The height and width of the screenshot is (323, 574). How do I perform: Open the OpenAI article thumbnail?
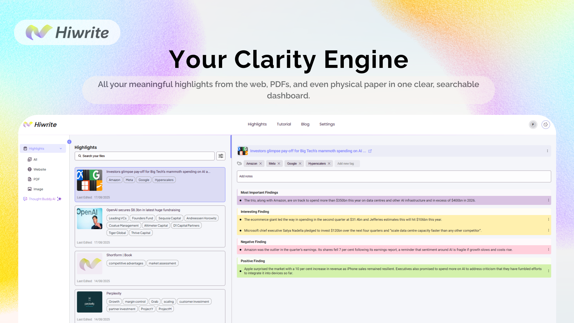click(x=89, y=218)
